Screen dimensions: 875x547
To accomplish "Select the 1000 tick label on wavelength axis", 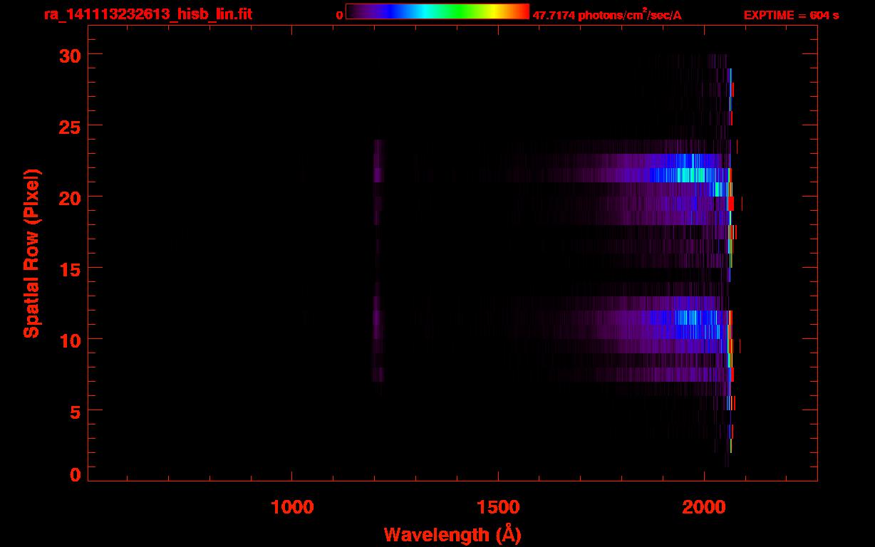I will point(292,507).
